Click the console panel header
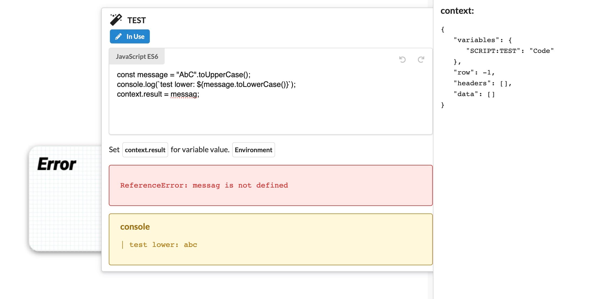This screenshot has height=299, width=608. [135, 227]
